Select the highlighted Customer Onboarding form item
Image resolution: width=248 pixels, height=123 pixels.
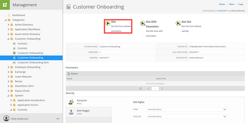click(x=31, y=58)
